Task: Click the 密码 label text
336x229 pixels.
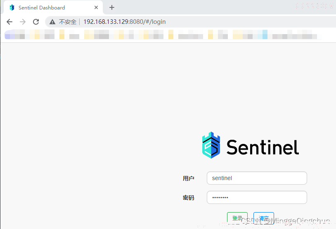Action: click(x=188, y=198)
